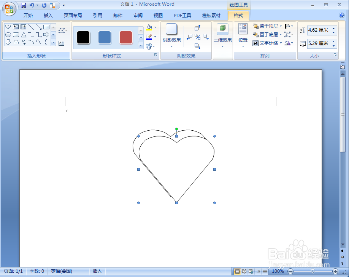Nudge shadow left
Viewport: 349px width, 277px height.
[189, 37]
